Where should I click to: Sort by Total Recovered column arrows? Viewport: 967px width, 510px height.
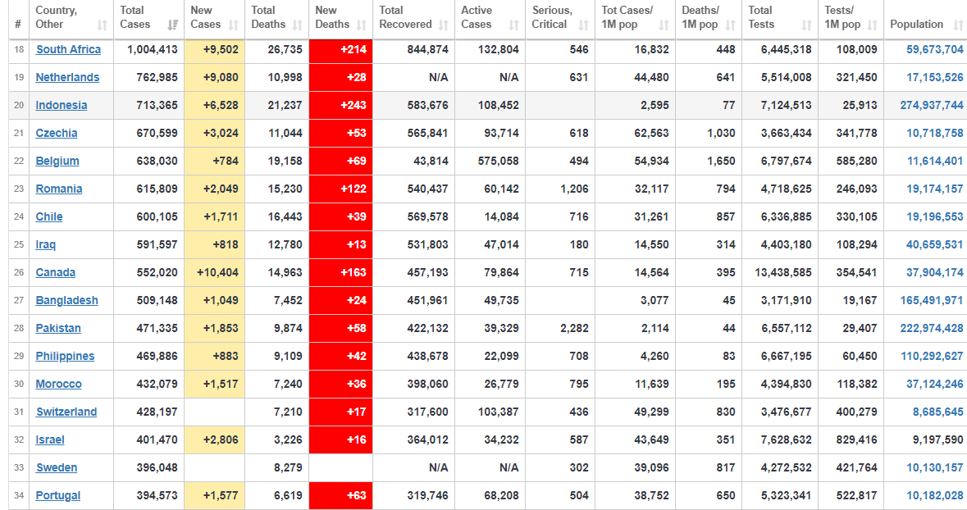tap(444, 25)
